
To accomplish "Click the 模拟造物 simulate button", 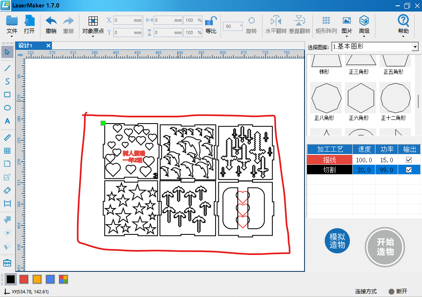I will tap(337, 241).
